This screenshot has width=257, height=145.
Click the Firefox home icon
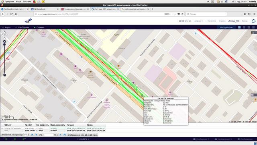(16, 14)
